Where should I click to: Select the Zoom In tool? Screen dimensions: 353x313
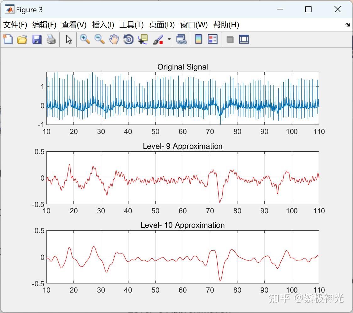click(84, 39)
